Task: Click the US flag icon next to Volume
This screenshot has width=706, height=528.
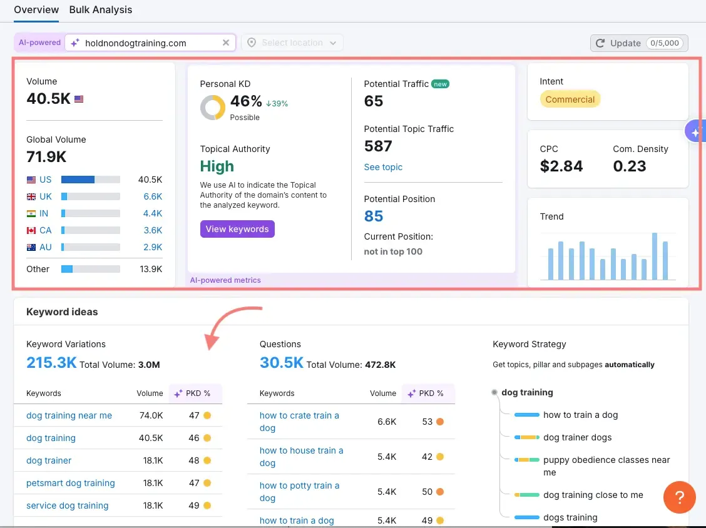Action: (78, 98)
